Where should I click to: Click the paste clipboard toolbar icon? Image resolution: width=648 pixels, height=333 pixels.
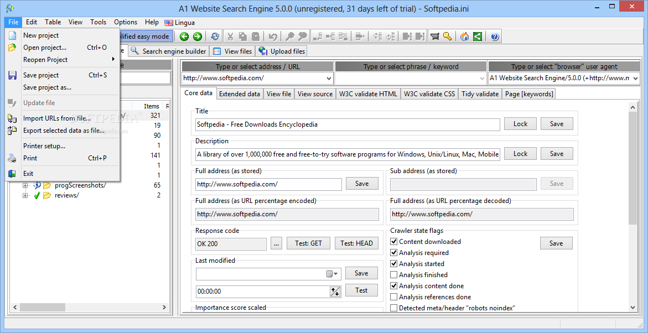tap(256, 37)
